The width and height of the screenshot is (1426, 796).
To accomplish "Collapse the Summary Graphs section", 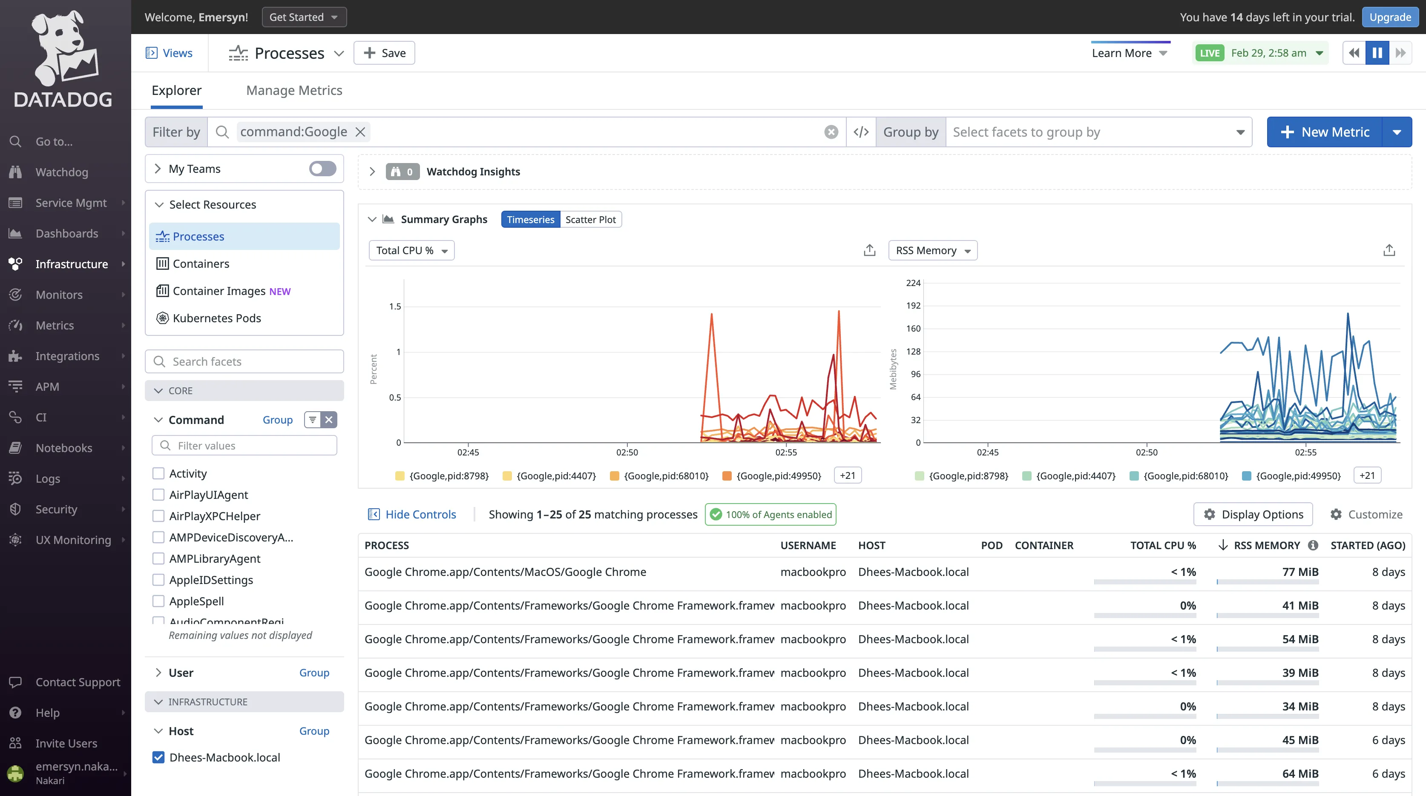I will pyautogui.click(x=372, y=220).
